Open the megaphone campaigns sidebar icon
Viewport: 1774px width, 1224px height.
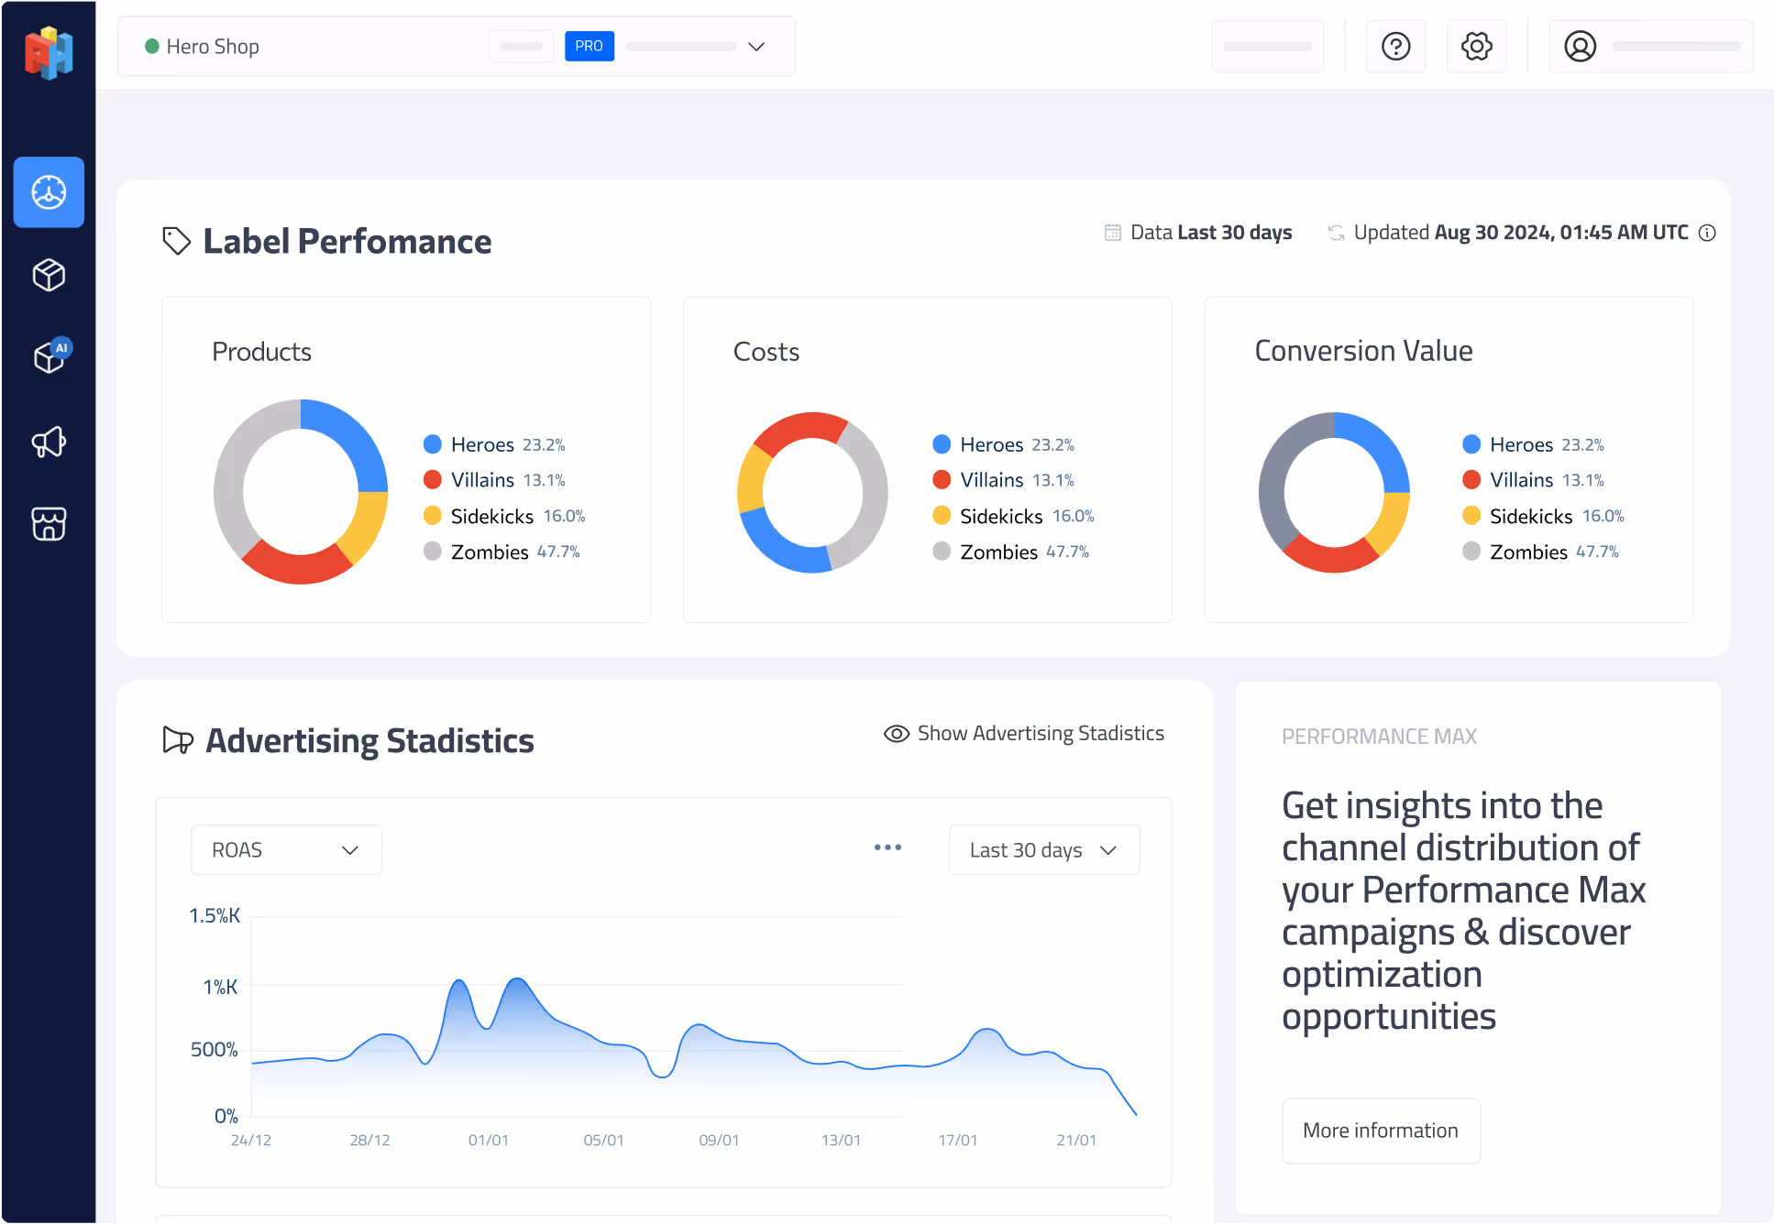pos(49,442)
